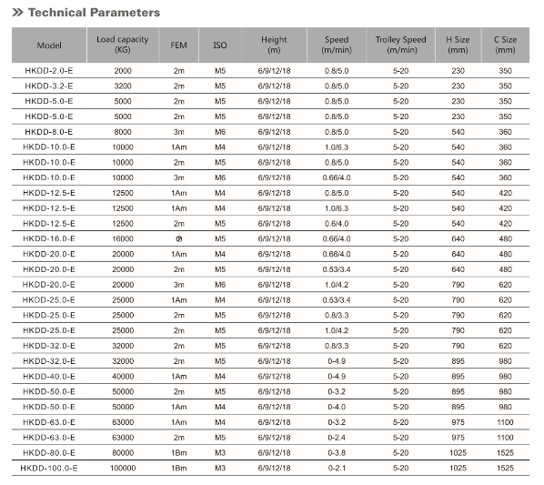Select speed value 0-2.4
544x485 pixels.
pos(337,438)
